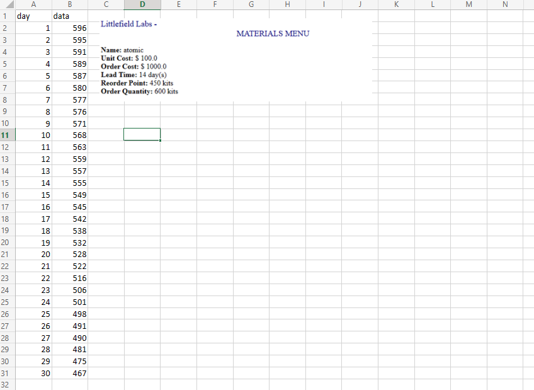534x390 pixels.
Task: Click the 'MATERIALS MENU' heading
Action: (x=273, y=34)
